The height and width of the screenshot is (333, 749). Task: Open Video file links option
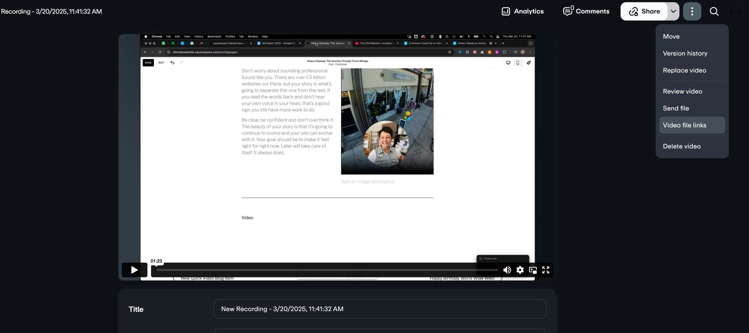click(x=684, y=125)
